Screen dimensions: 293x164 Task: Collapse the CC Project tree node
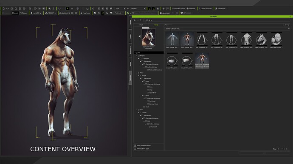click(138, 59)
